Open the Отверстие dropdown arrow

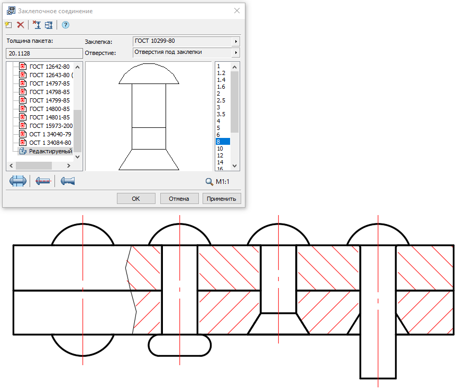tap(236, 53)
